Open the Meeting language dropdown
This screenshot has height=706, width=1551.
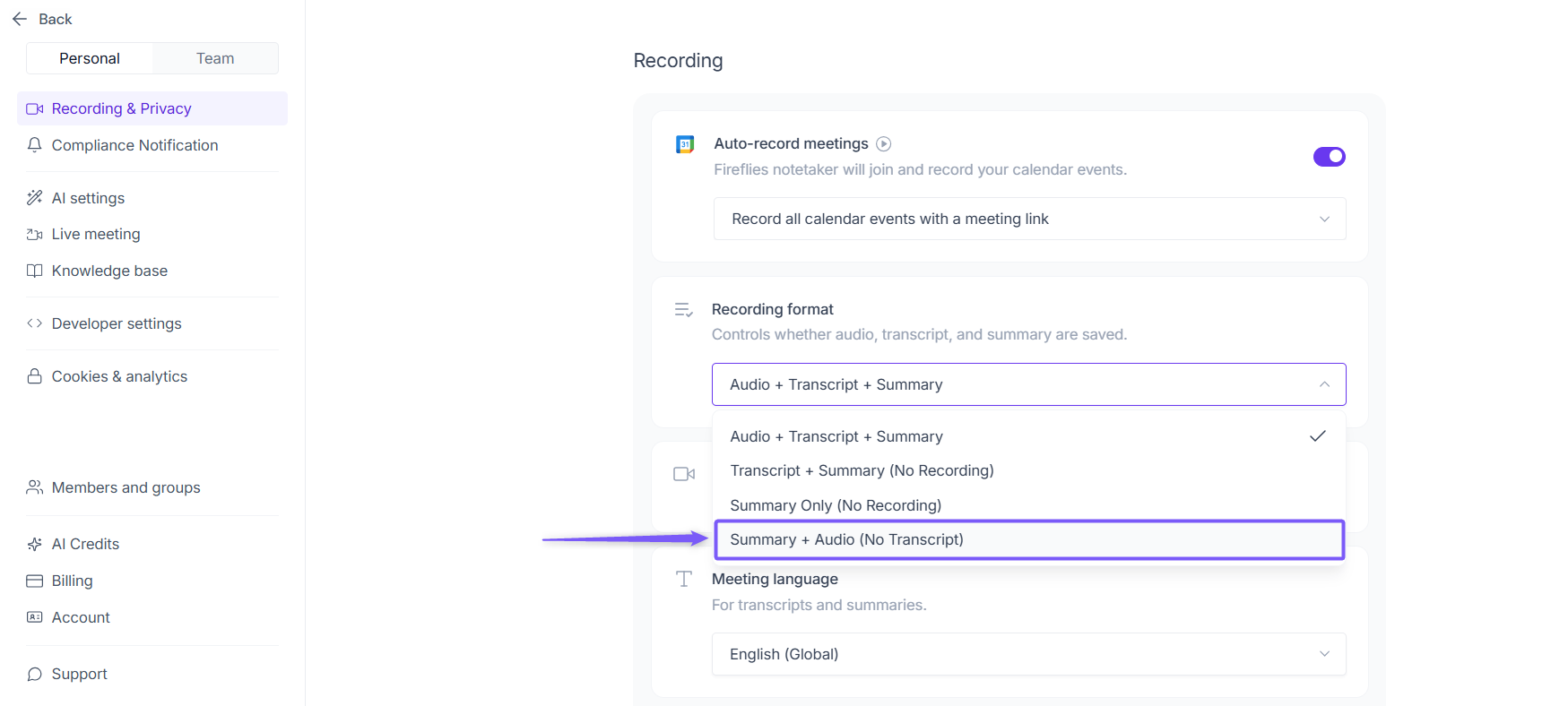point(1028,654)
